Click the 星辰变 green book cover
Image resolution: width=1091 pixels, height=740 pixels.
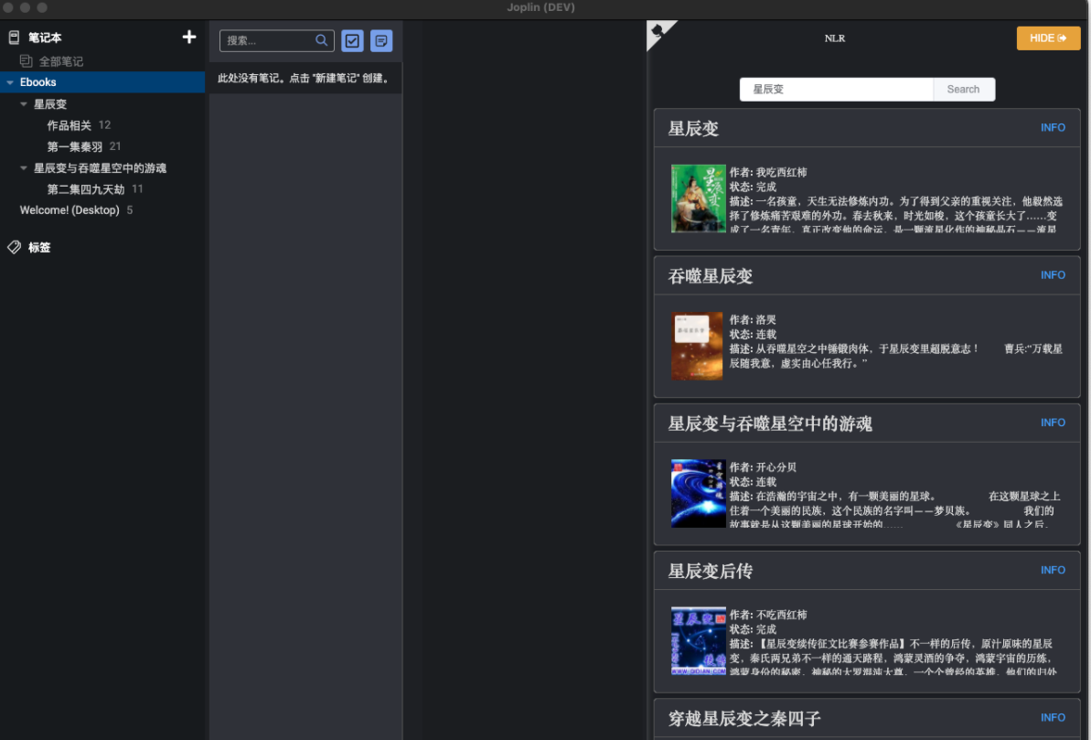[x=698, y=198]
